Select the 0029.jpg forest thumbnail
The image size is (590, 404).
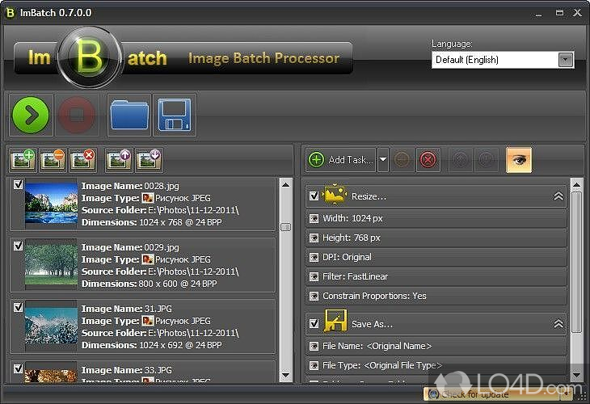pyautogui.click(x=51, y=265)
